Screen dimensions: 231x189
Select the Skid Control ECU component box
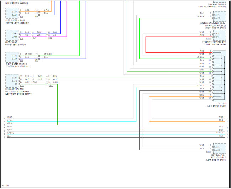[12, 81]
